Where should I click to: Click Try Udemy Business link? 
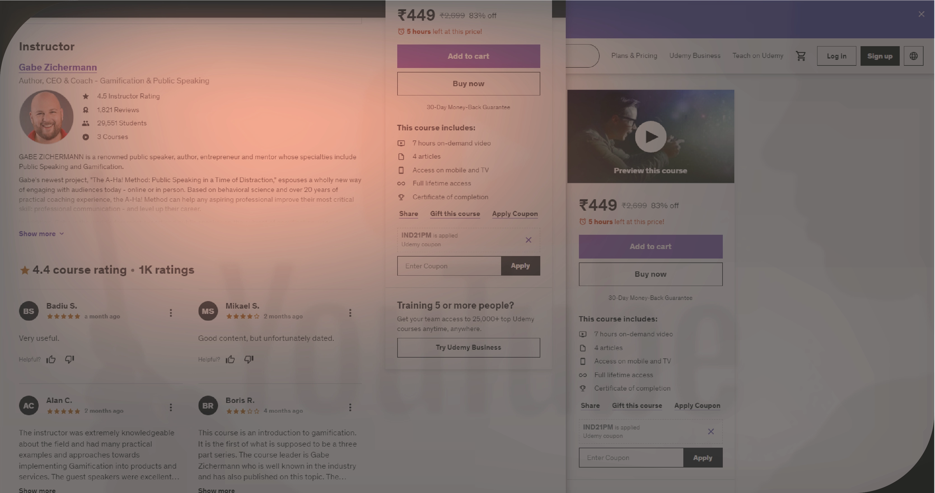click(x=468, y=347)
